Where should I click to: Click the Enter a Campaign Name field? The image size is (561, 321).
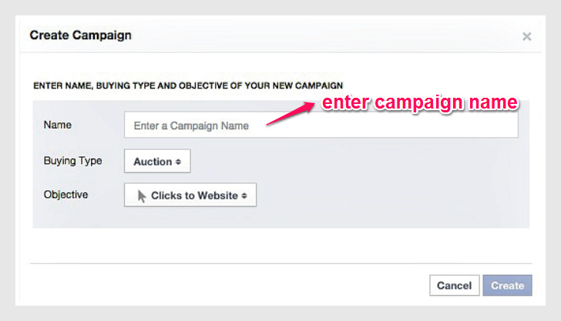click(x=321, y=125)
